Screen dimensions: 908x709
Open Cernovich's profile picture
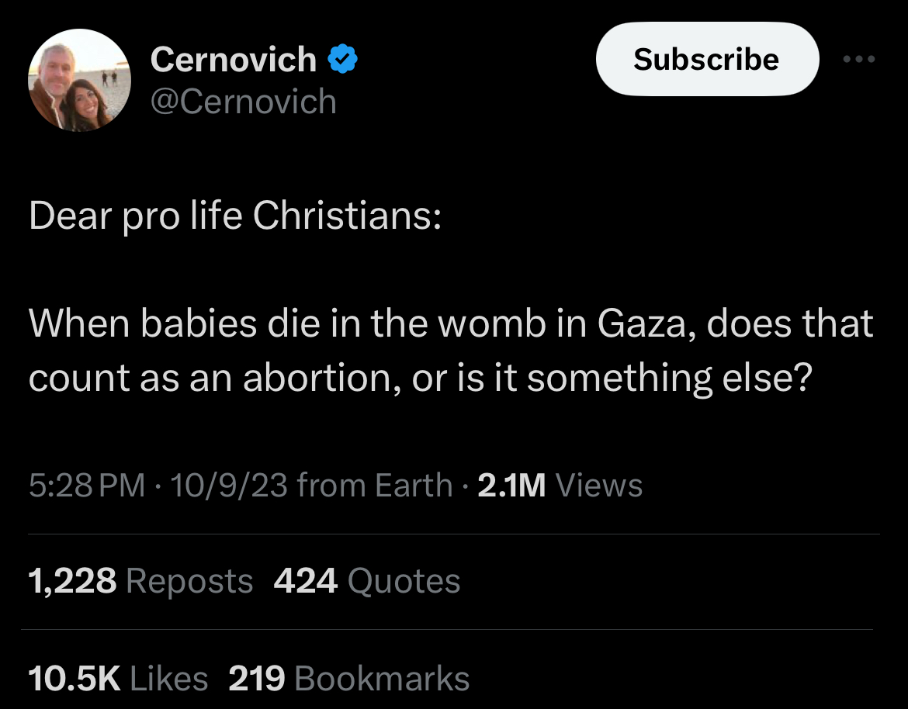pos(79,81)
